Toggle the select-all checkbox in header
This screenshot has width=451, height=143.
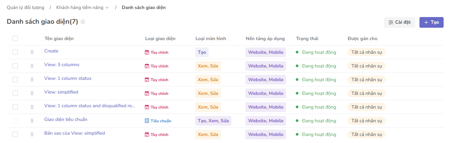pyautogui.click(x=15, y=38)
